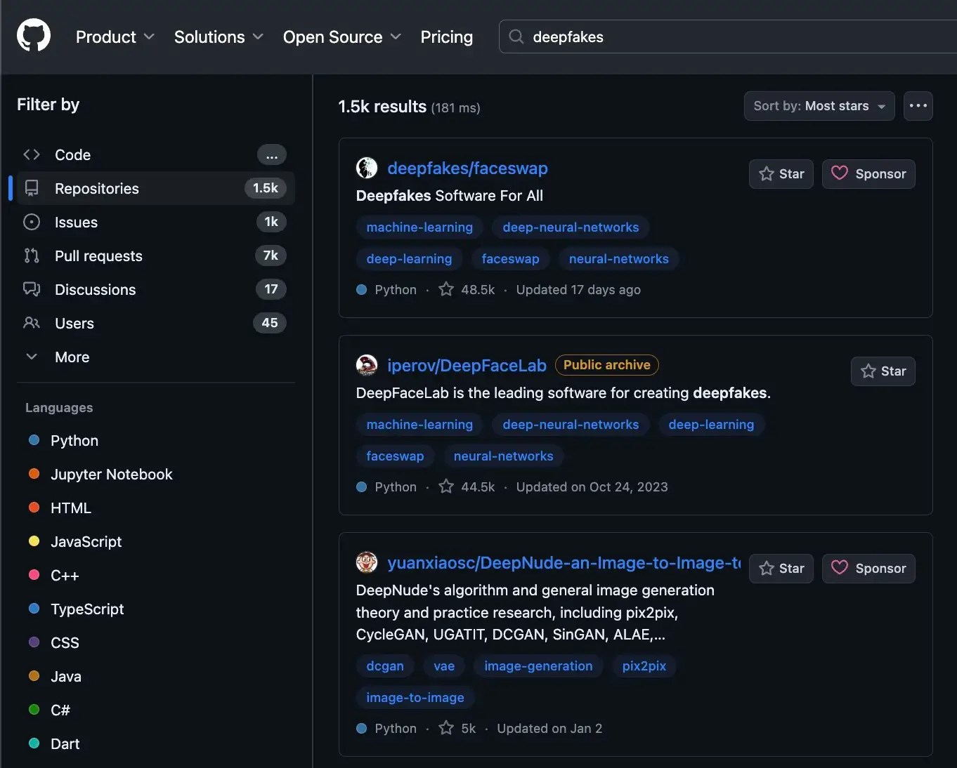This screenshot has height=768, width=957.
Task: Click the Python language color dot
Action: point(34,441)
